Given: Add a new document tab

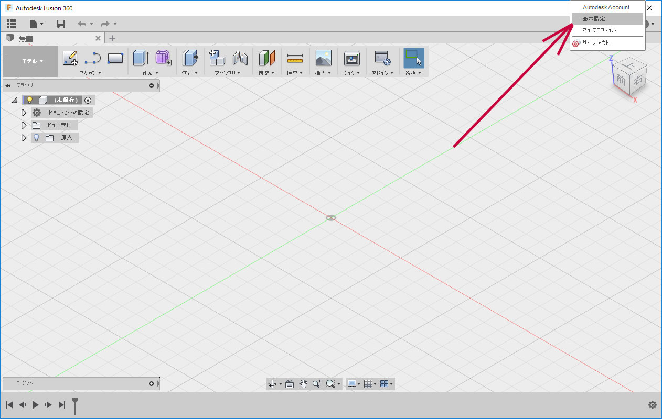Looking at the screenshot, I should point(112,38).
